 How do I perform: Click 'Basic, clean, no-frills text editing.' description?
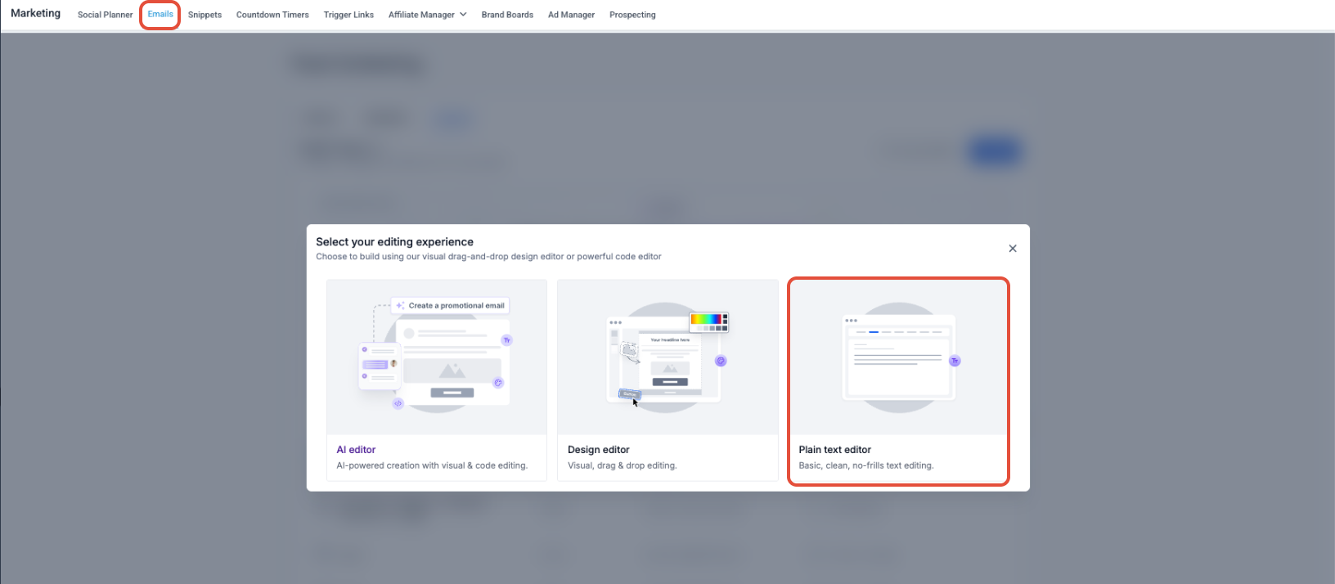click(x=865, y=465)
